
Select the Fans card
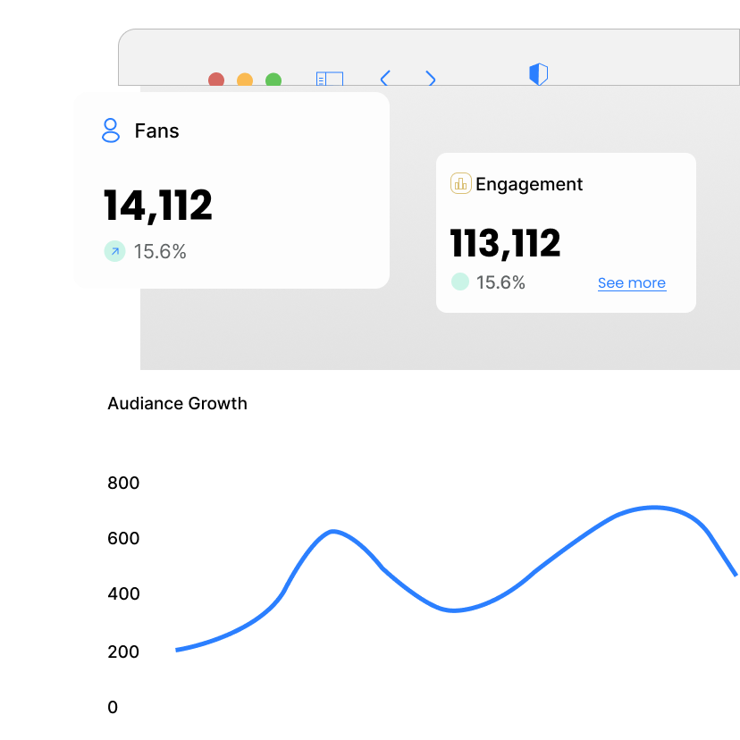(232, 188)
